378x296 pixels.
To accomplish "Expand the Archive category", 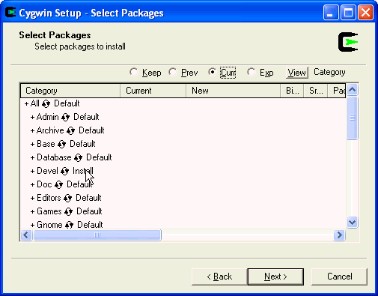I will click(x=32, y=131).
